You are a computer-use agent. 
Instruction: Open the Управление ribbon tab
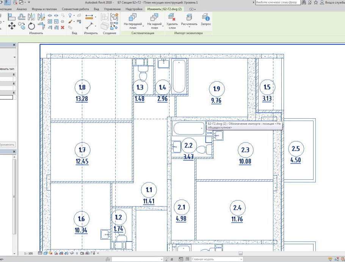tap(112, 8)
